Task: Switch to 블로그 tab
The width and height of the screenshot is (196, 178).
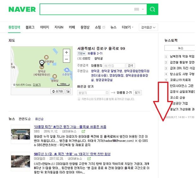Action: 30,27
